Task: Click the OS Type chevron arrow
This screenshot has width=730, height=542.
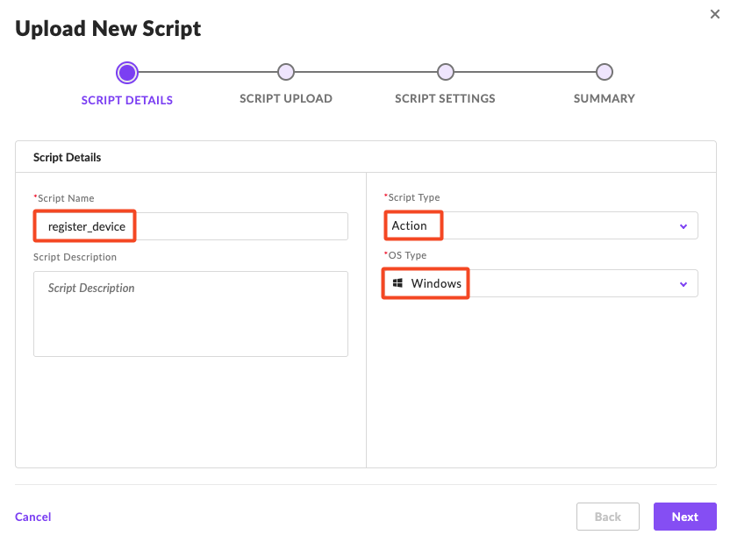Action: [683, 284]
